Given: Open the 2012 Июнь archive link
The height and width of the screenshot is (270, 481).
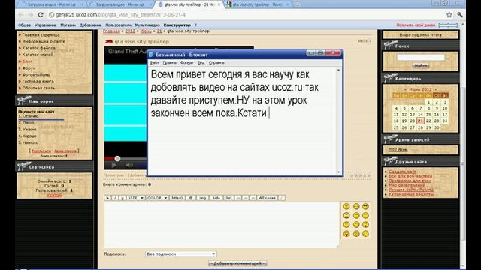Looking at the screenshot, I should click(398, 150).
